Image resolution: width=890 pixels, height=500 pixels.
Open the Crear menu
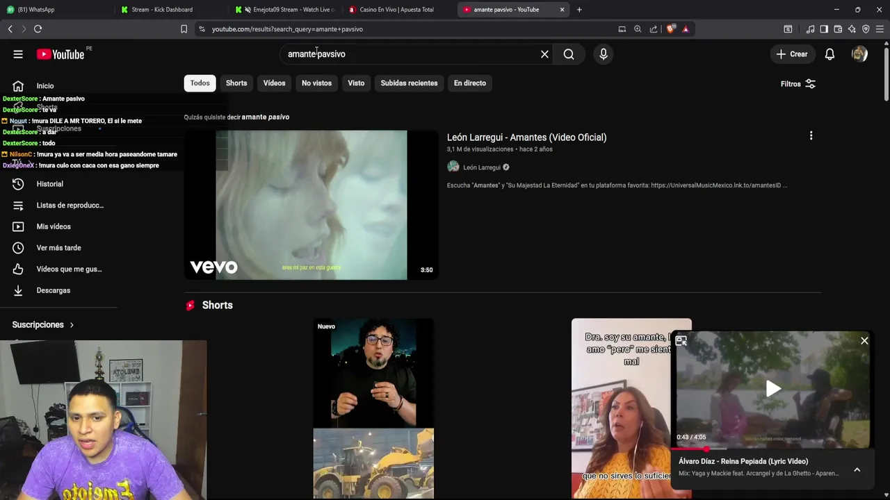(792, 54)
